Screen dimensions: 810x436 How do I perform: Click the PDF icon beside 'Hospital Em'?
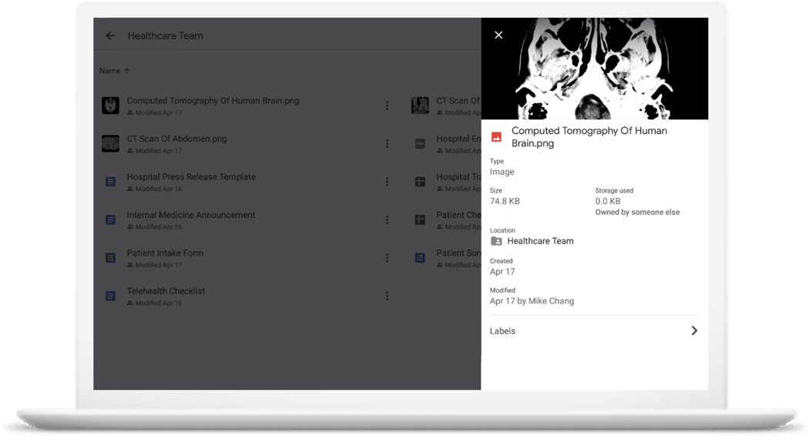coord(420,143)
